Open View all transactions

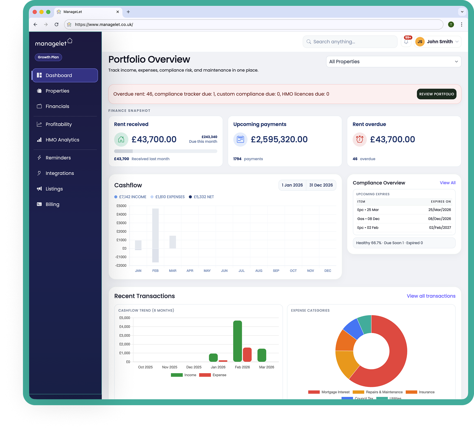pyautogui.click(x=431, y=296)
